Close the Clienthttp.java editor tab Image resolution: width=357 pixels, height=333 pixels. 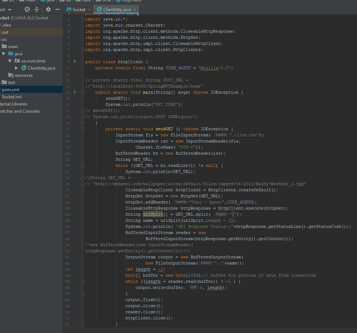[134, 10]
